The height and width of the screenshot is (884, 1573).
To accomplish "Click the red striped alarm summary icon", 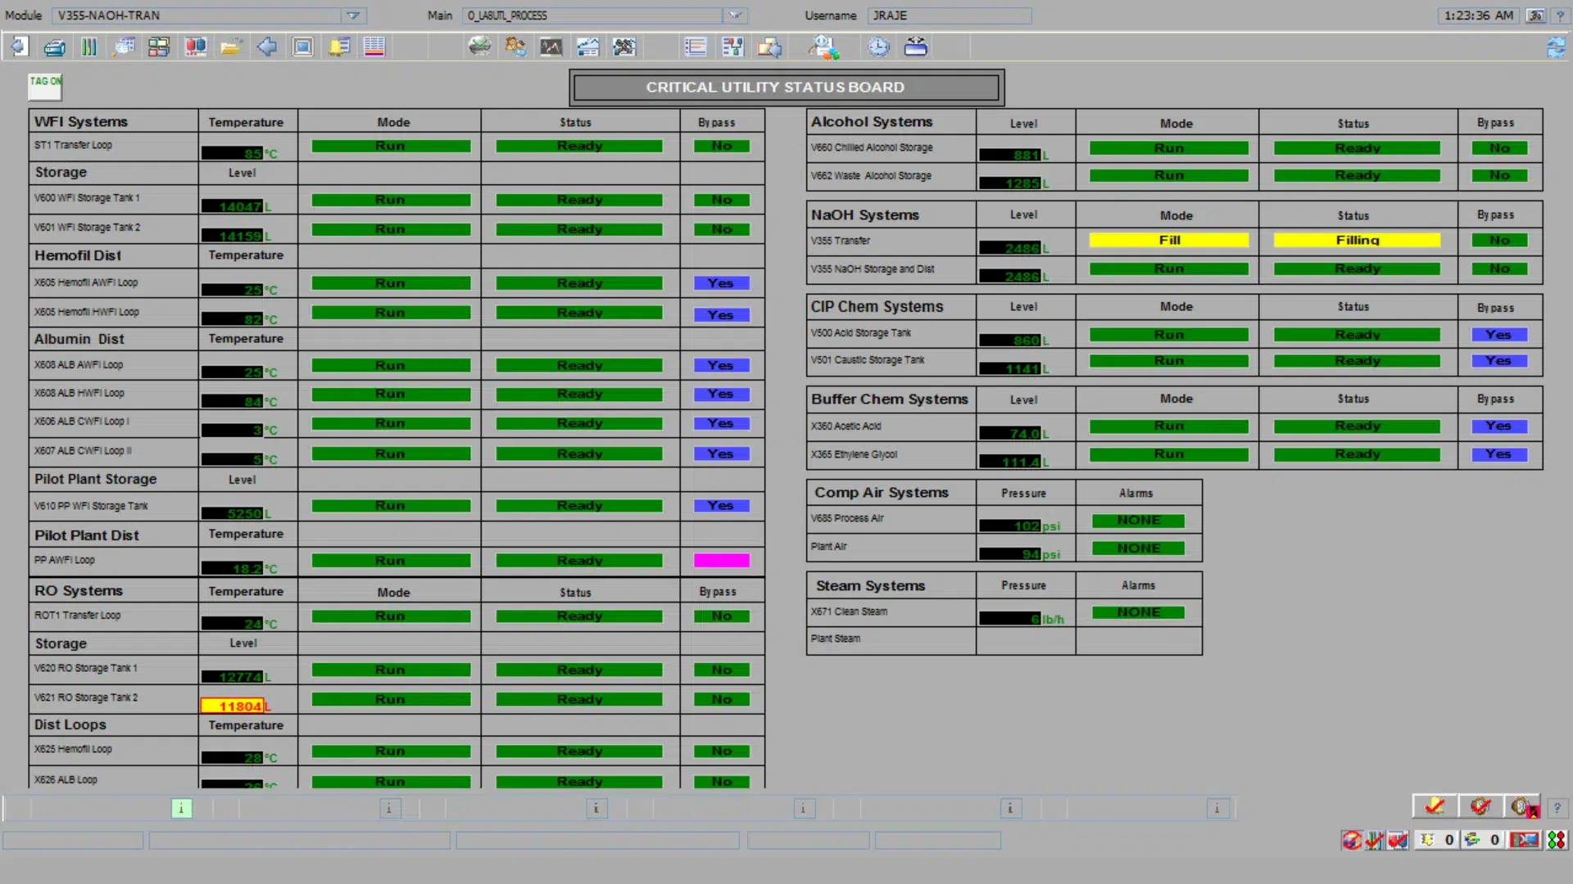I will pos(374,47).
